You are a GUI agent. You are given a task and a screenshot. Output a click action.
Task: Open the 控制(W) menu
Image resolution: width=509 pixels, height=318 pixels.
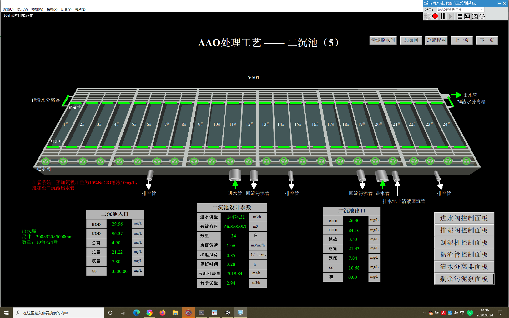[37, 10]
